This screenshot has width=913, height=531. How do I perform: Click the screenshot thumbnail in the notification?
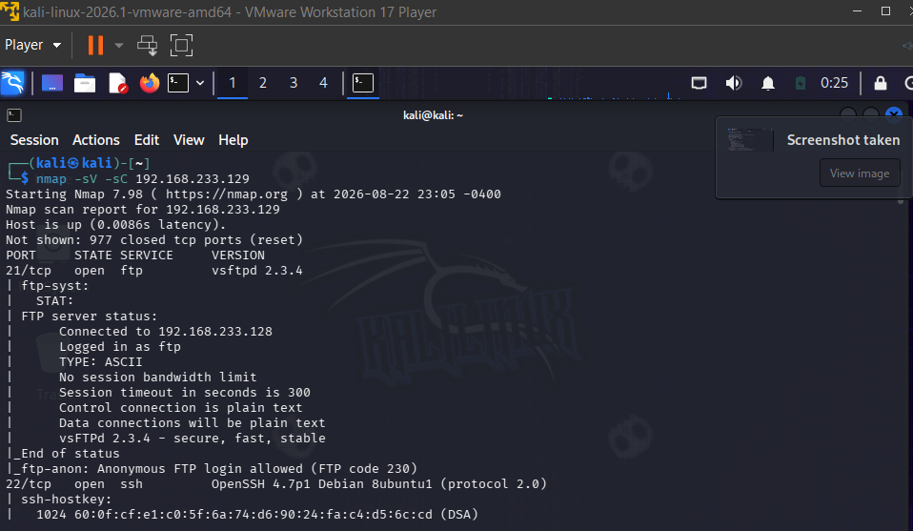point(750,140)
